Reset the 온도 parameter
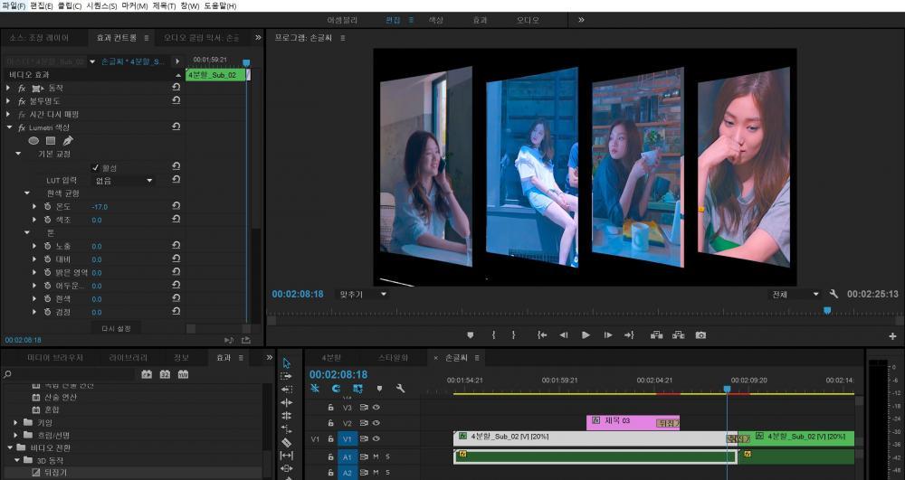The height and width of the screenshot is (480, 905). pyautogui.click(x=176, y=207)
